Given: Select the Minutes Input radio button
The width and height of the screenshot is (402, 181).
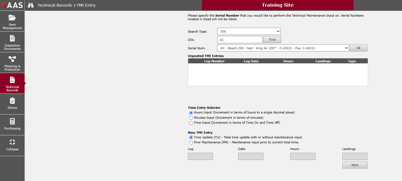Looking at the screenshot, I should click(191, 118).
